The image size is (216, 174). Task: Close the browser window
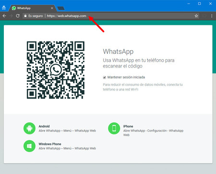pos(210,3)
